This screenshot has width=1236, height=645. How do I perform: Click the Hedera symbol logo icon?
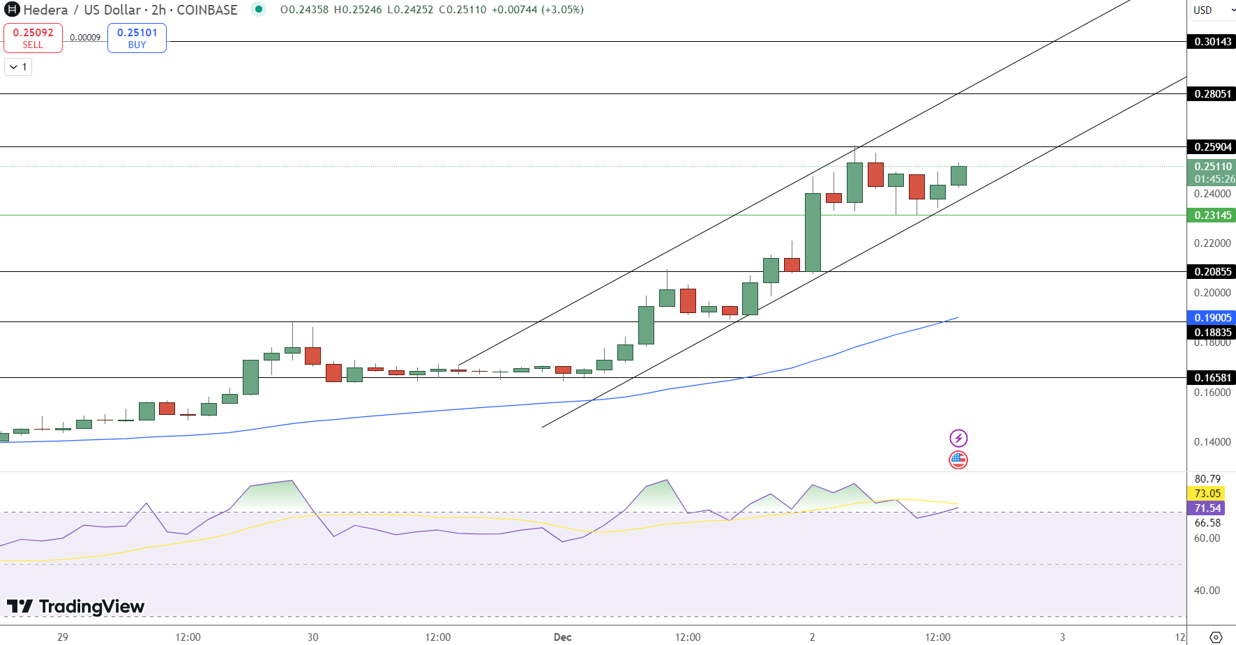[x=12, y=10]
